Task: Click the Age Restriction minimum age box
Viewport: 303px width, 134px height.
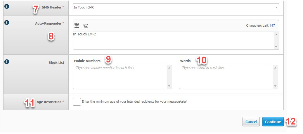Action: tap(77, 102)
